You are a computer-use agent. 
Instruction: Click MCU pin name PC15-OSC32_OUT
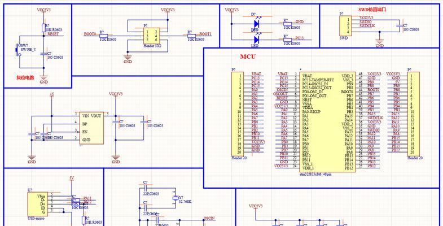[317, 88]
